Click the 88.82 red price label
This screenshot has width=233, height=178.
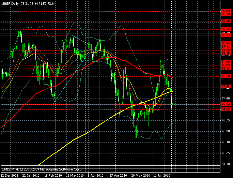tap(226, 43)
